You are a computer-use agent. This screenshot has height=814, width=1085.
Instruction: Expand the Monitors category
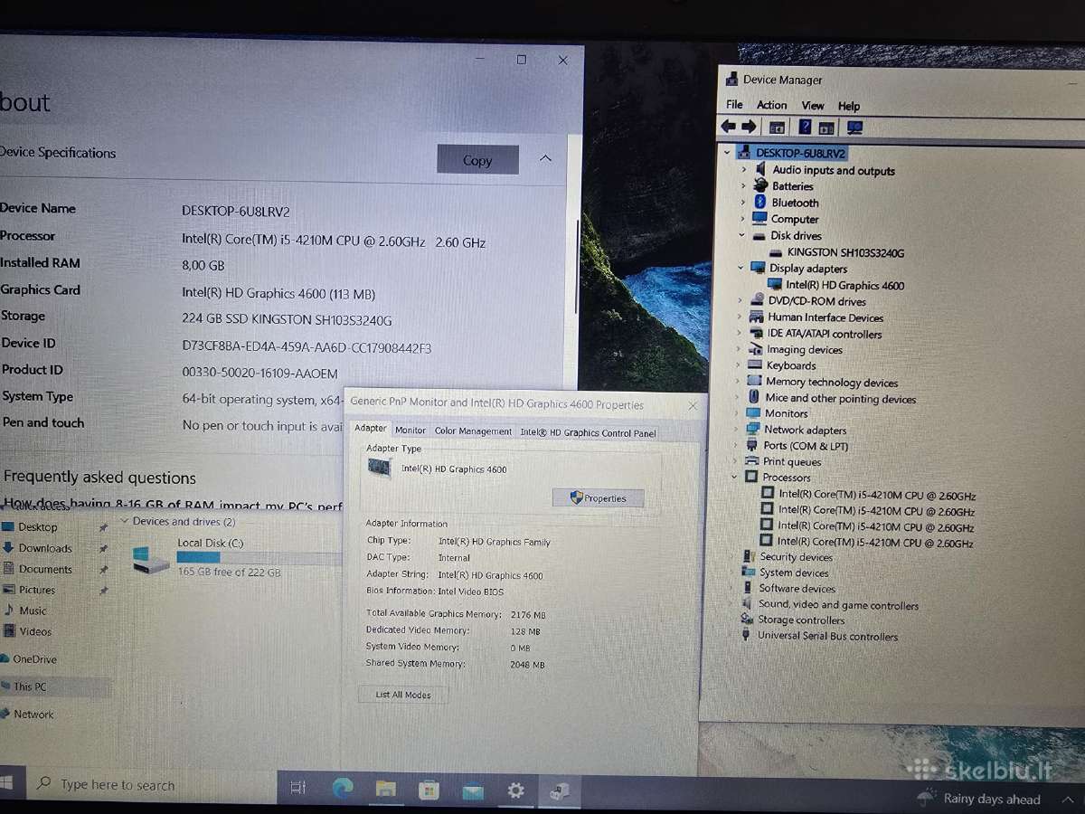739,413
